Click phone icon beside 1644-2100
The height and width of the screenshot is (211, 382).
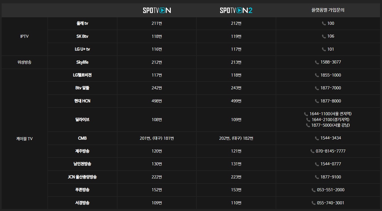(308, 120)
